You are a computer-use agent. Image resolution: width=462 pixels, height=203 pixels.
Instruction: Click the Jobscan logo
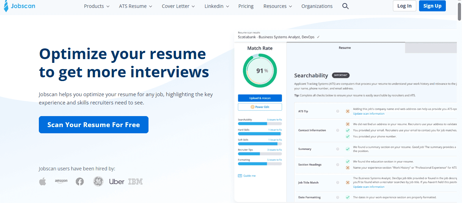20,6
